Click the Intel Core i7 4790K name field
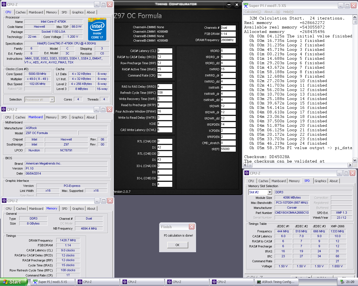Screen dimensions: 358x286 [53, 22]
